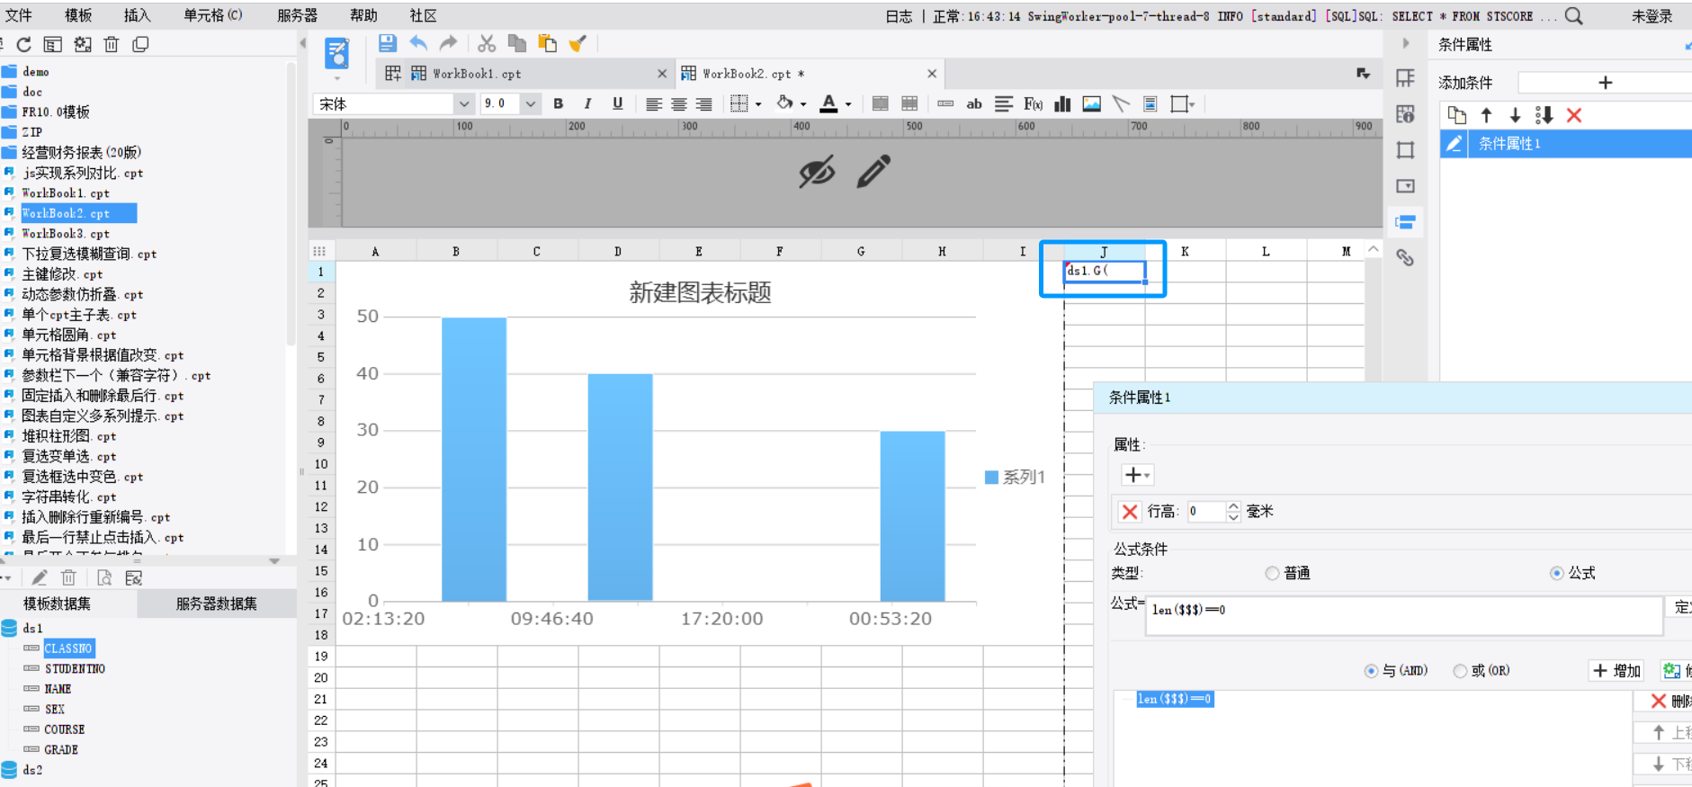
Task: Select the CLASSNO field under ds1
Action: click(x=69, y=648)
